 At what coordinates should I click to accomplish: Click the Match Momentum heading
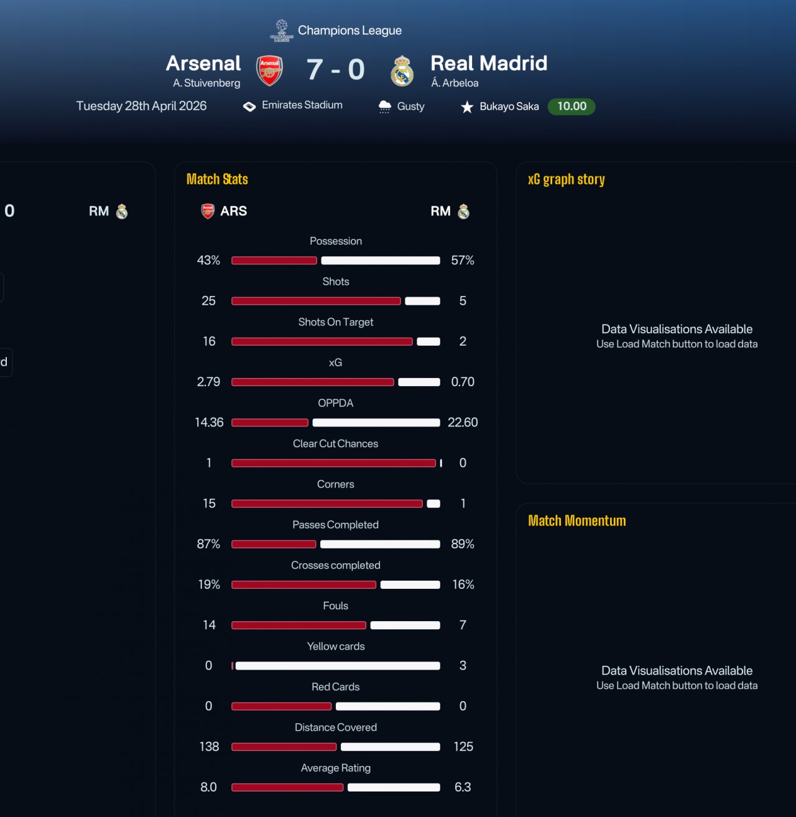[577, 521]
